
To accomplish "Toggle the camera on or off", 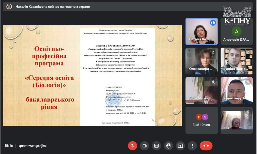I will [x=144, y=146].
